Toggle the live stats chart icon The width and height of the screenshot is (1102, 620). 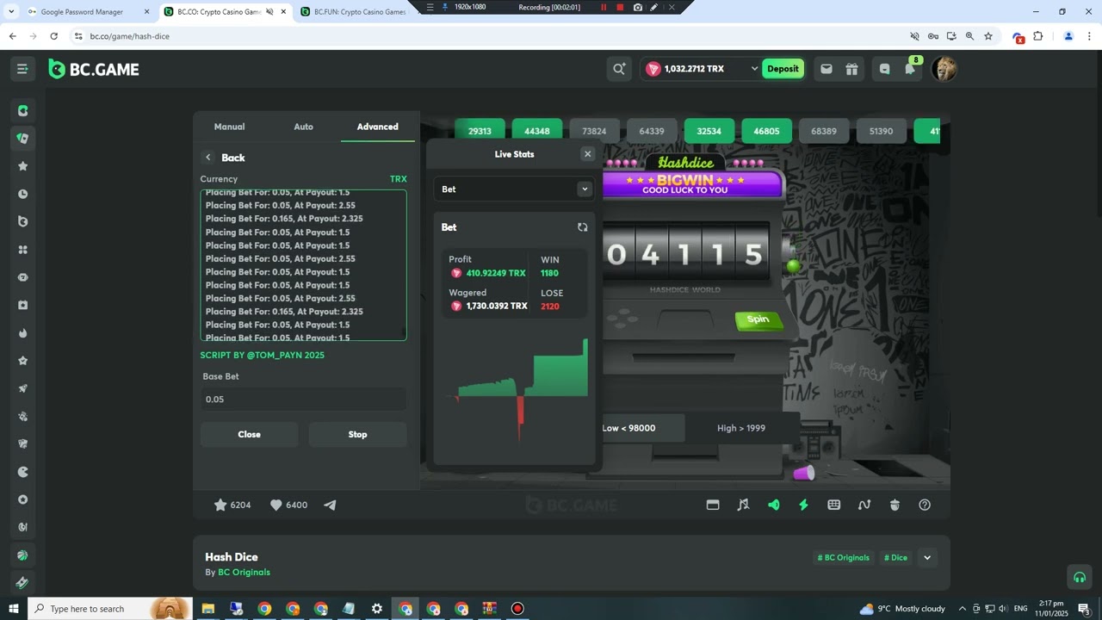point(864,505)
